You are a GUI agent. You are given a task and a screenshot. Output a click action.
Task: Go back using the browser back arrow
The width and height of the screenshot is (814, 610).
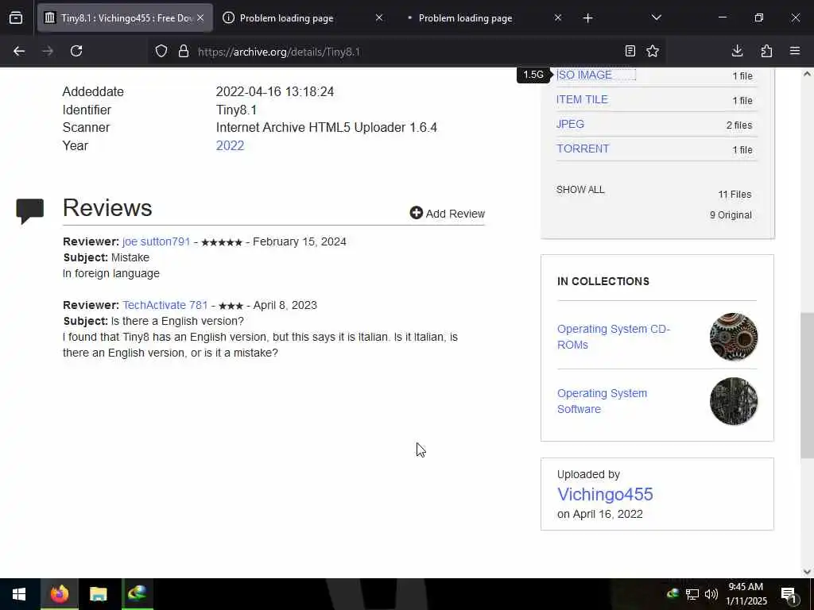coord(19,51)
